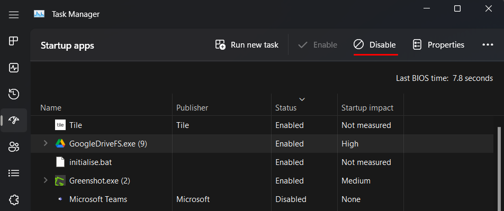Open the Details list icon

(x=14, y=173)
